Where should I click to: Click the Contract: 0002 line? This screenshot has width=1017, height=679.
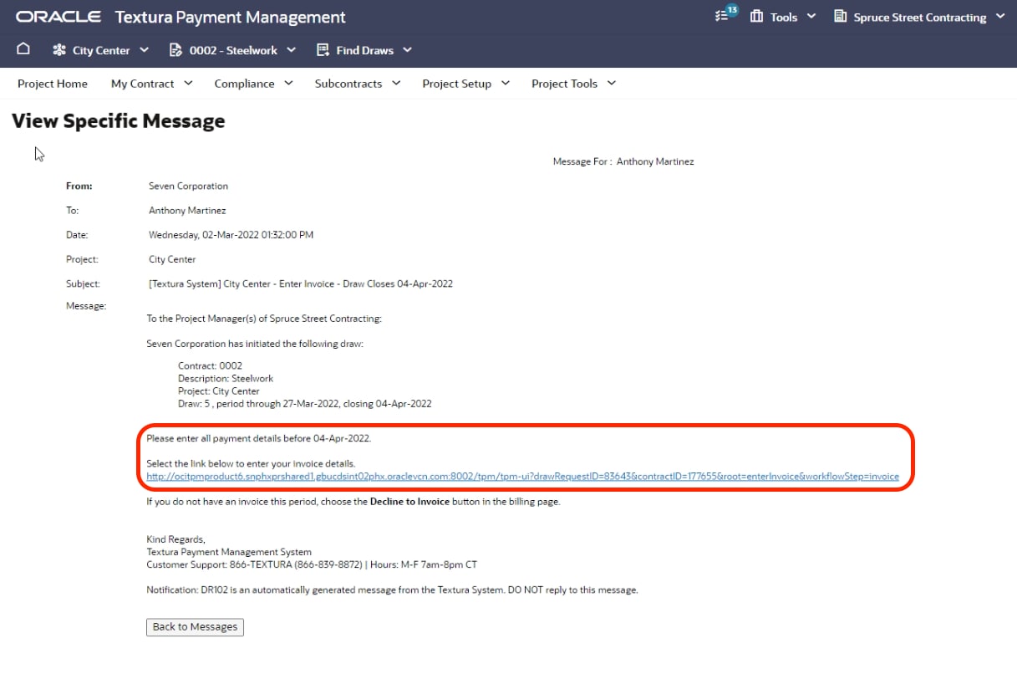(210, 366)
